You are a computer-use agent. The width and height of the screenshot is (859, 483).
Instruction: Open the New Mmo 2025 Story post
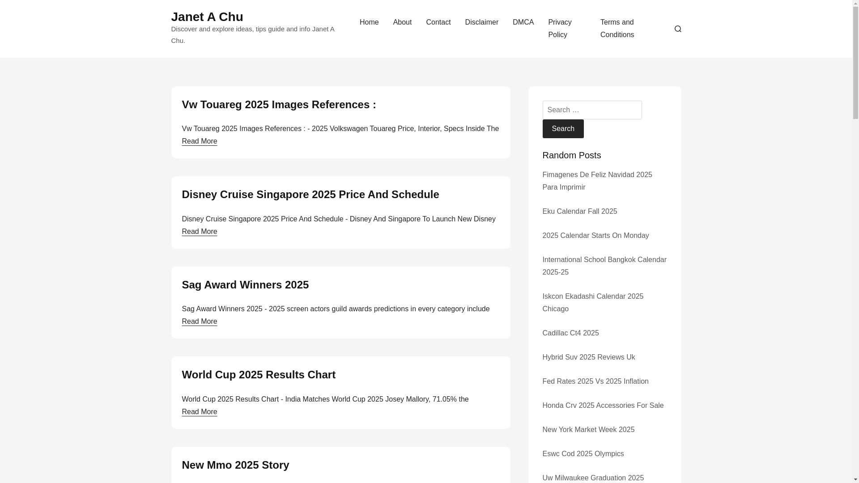(235, 465)
